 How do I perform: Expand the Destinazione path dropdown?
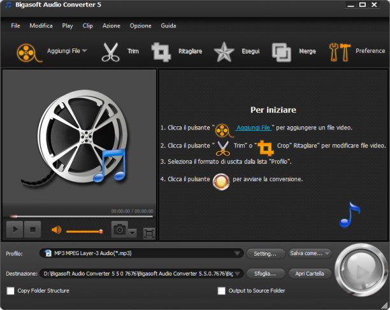[237, 274]
